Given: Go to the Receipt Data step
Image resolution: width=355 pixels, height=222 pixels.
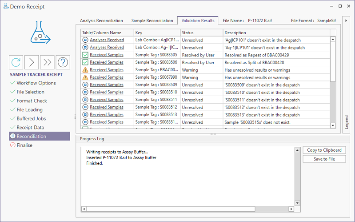Looking at the screenshot, I should click(x=30, y=127).
